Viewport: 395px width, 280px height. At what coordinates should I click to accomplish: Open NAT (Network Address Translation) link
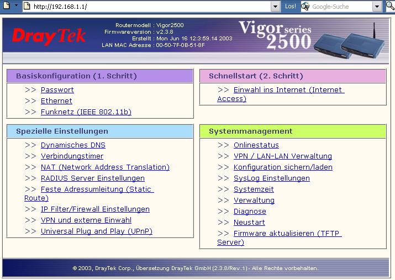pyautogui.click(x=105, y=167)
